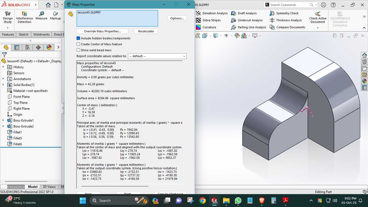This screenshot has width=368, height=207.
Task: Expand Solid Bodies(1) node
Action: (x=3, y=85)
